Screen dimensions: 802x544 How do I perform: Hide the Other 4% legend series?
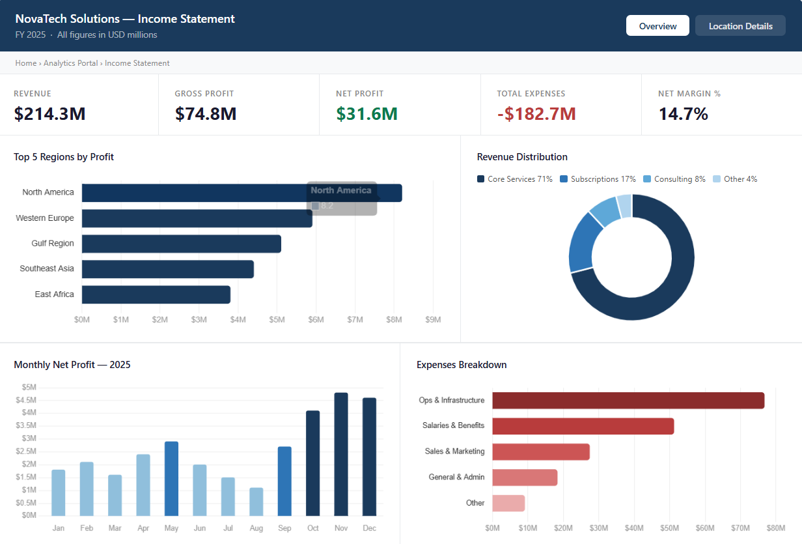click(x=735, y=179)
